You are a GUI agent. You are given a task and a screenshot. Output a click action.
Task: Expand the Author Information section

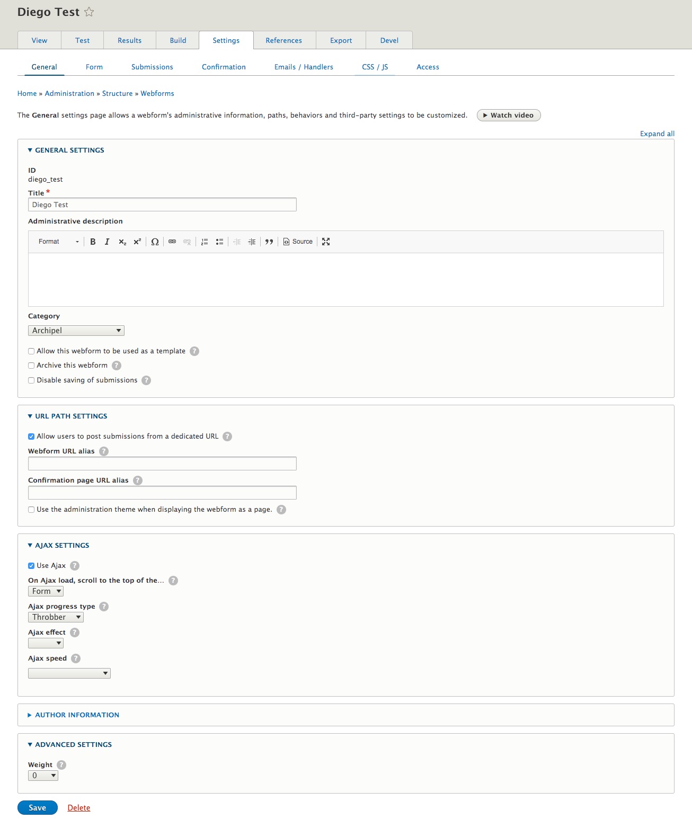[x=77, y=715]
